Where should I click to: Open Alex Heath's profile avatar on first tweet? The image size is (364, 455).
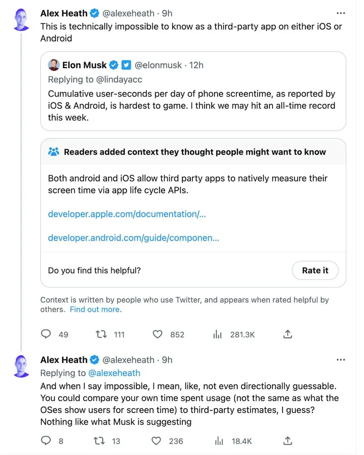click(21, 20)
